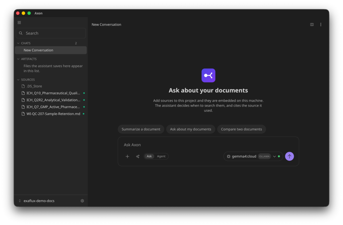Click up-down arrows beside exaflux-demo-docs
The width and height of the screenshot is (343, 225).
[20, 201]
